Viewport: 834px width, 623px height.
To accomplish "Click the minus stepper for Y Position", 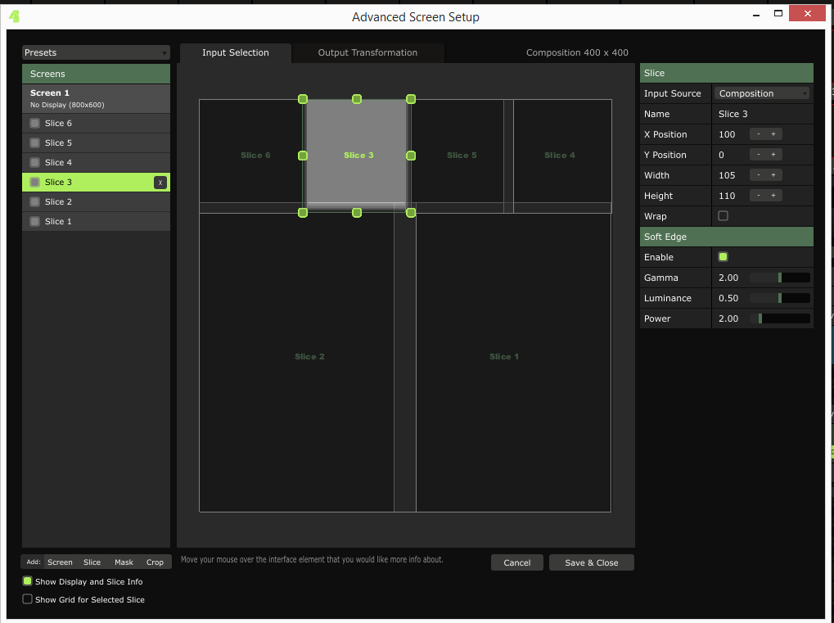I will point(759,155).
